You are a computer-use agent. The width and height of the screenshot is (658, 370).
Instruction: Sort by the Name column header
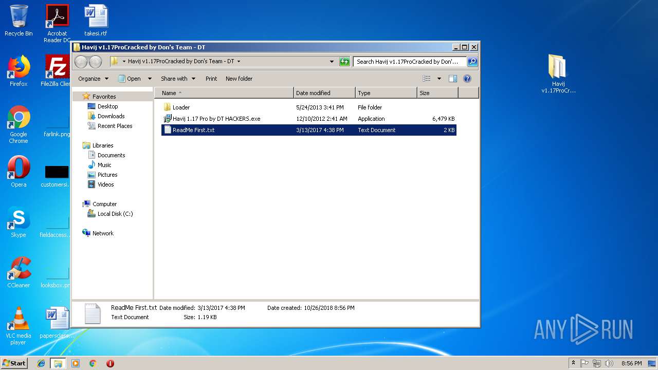224,93
